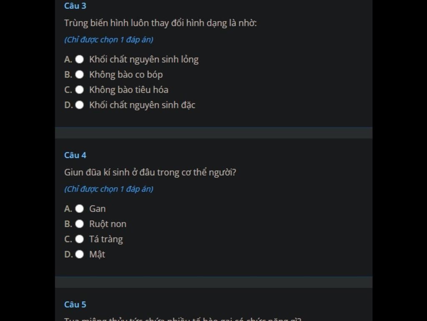This screenshot has height=321, width=427.
Task: Click answer text Không bào co bóp
Action: tap(126, 75)
